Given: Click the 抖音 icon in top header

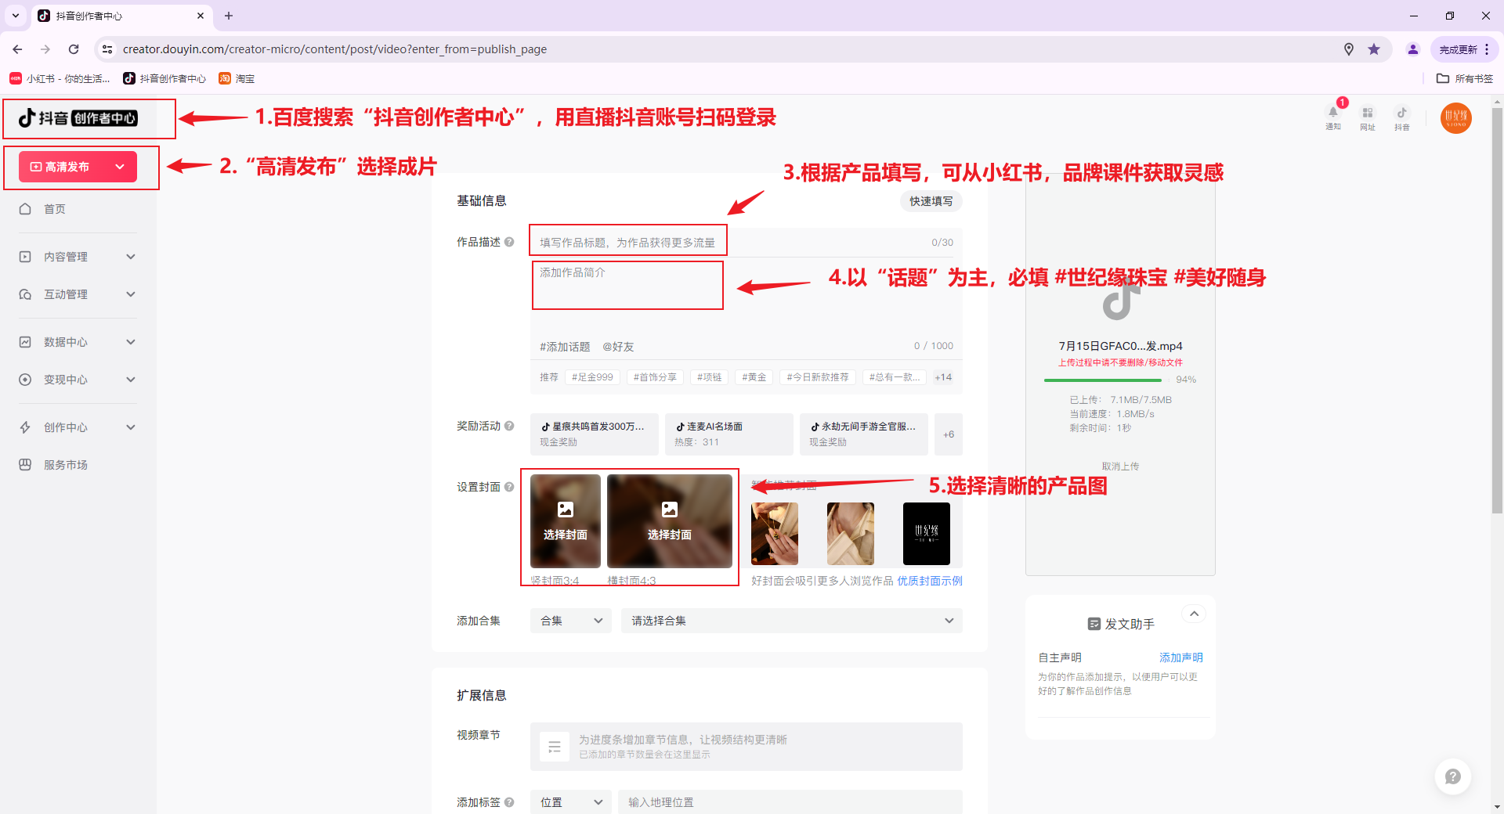Looking at the screenshot, I should 1401,113.
